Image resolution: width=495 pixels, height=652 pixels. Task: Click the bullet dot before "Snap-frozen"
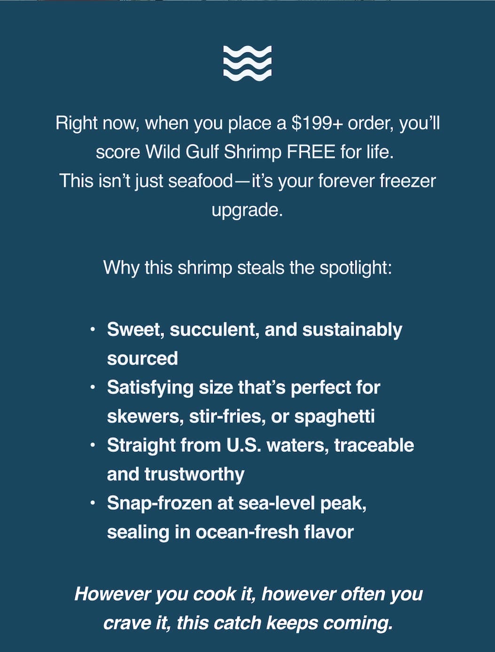click(x=93, y=503)
